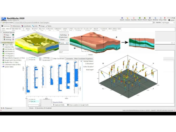Open the Striplogs borehole operation
The image size is (176, 132).
(7, 37)
